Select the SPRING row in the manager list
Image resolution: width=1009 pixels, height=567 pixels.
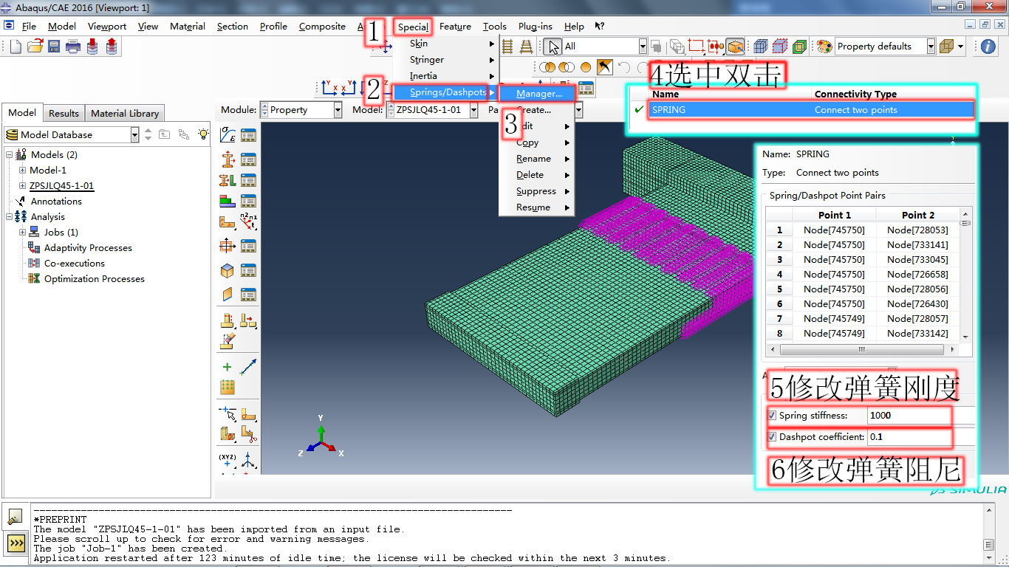click(810, 110)
